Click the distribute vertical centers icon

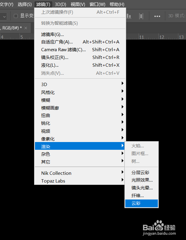(x=141, y=16)
